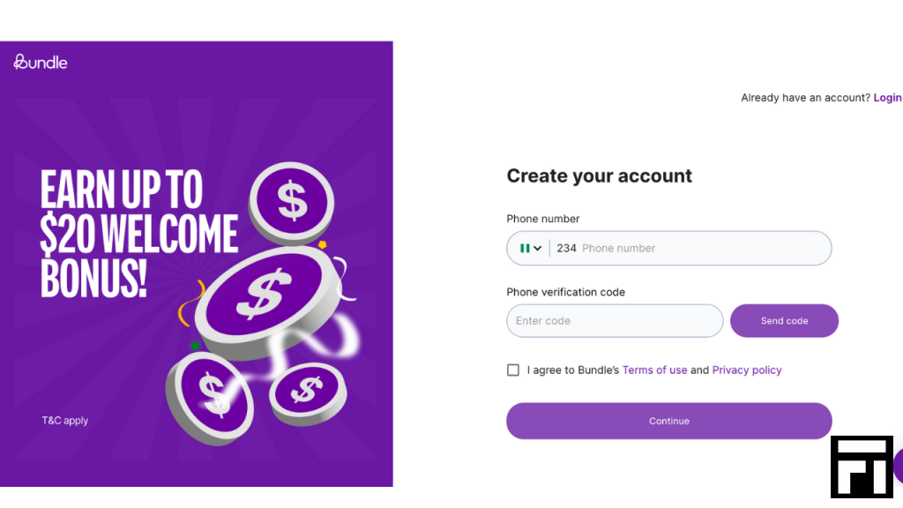Click the T&C apply text

pyautogui.click(x=64, y=421)
